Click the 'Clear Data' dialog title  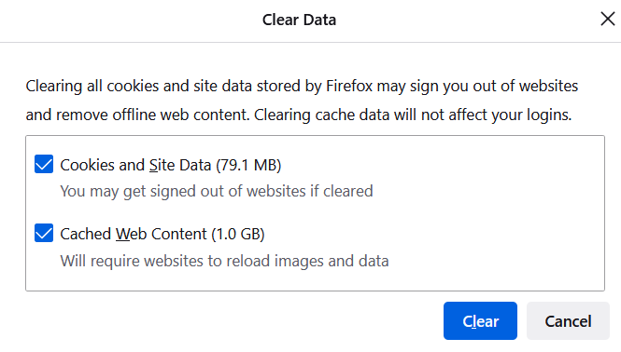(299, 20)
